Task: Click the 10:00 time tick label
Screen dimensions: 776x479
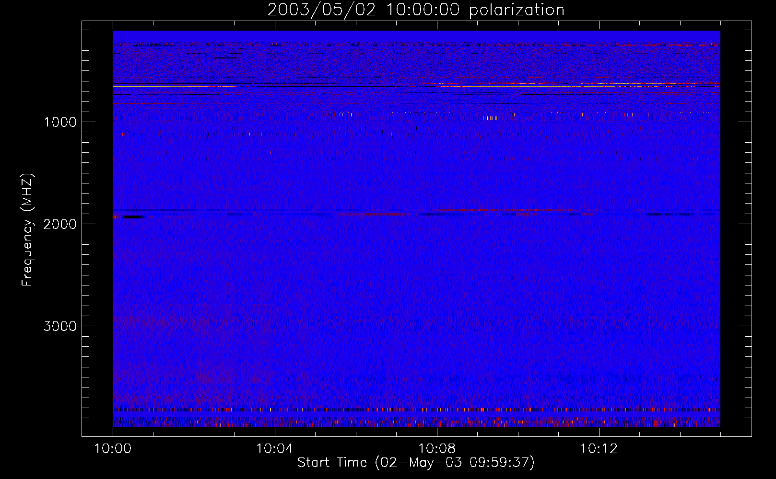Action: [x=113, y=449]
